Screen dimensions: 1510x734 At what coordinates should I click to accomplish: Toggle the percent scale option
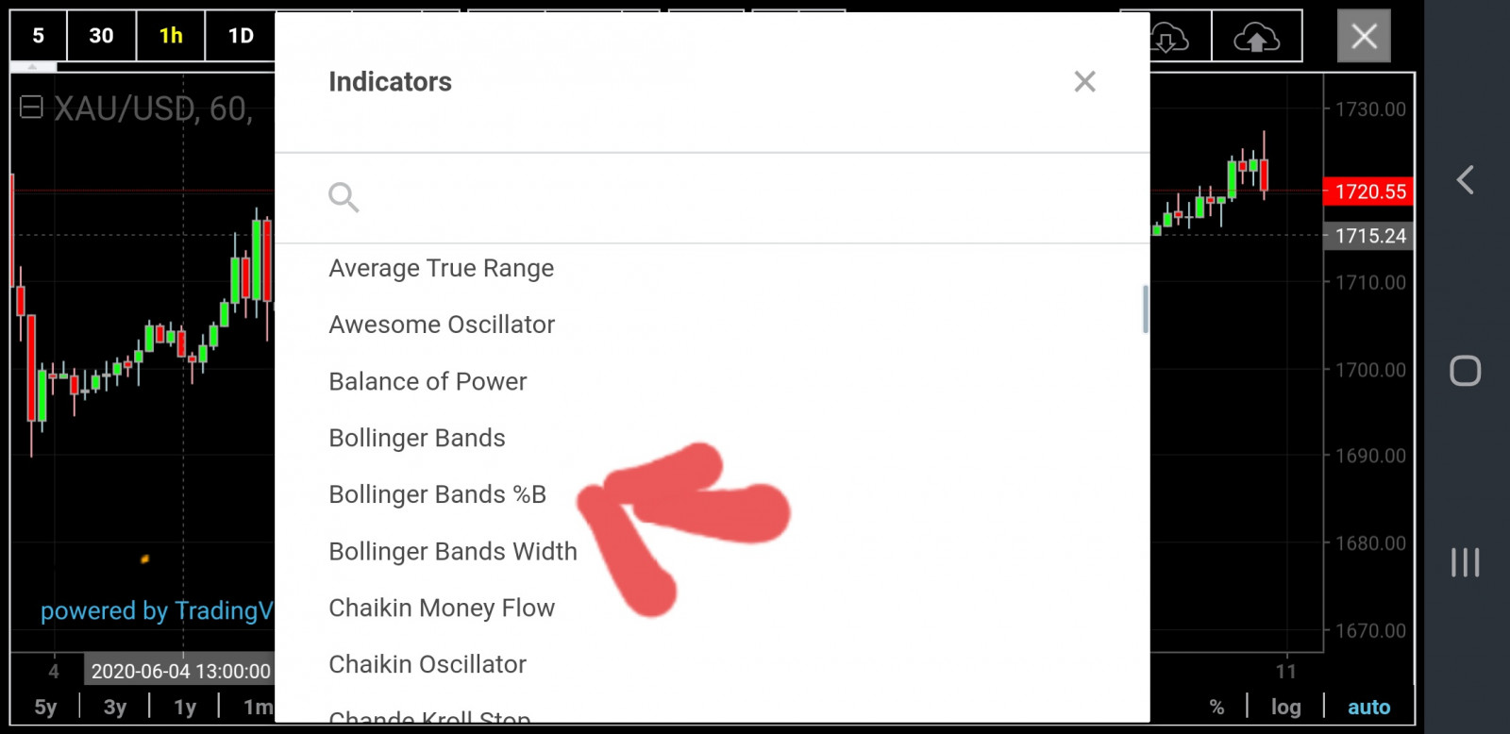coord(1216,707)
